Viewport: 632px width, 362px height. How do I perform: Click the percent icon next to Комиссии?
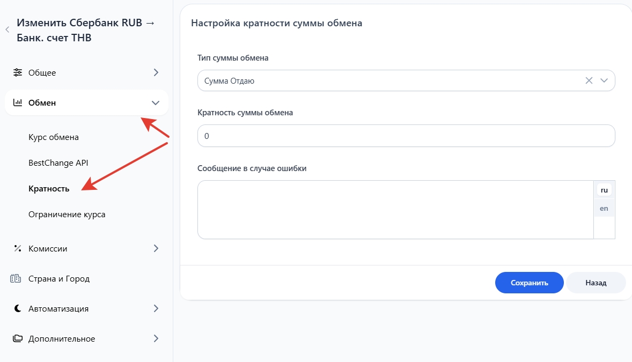18,248
